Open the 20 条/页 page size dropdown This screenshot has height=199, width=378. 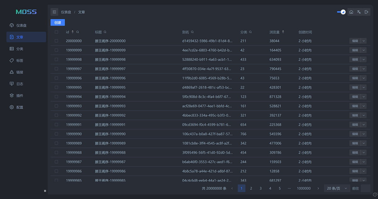[337, 188]
